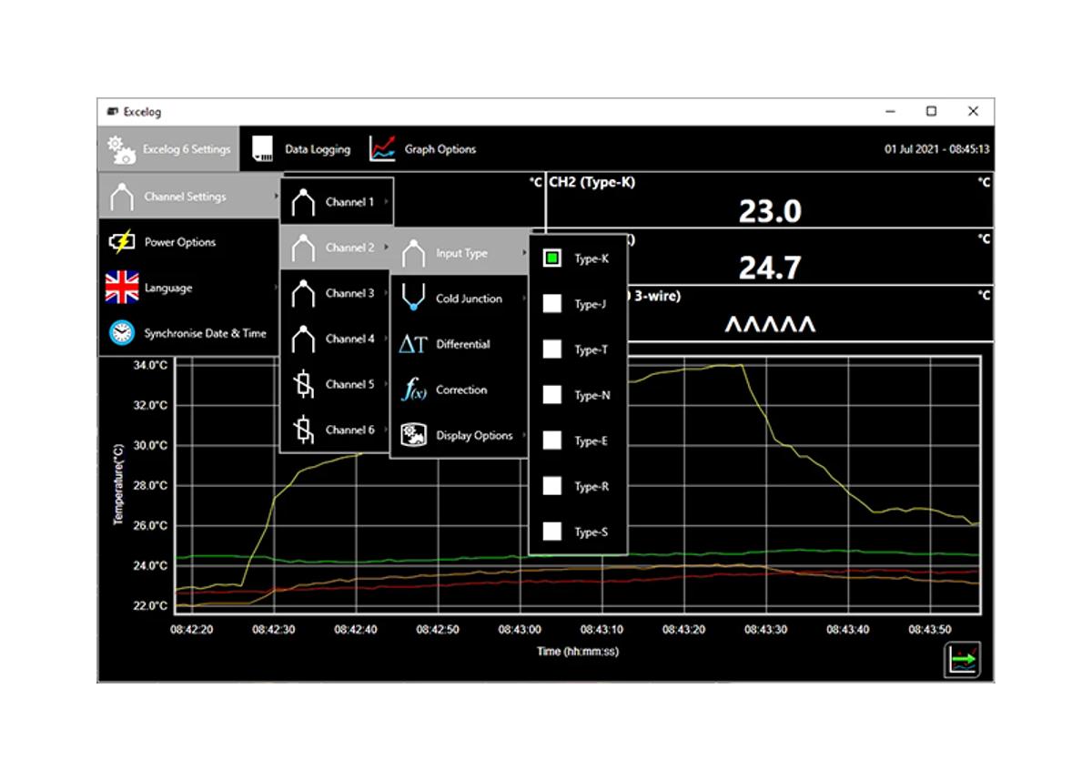Expand the Channel 5 submenu arrow
The image size is (1092, 780).
[386, 384]
